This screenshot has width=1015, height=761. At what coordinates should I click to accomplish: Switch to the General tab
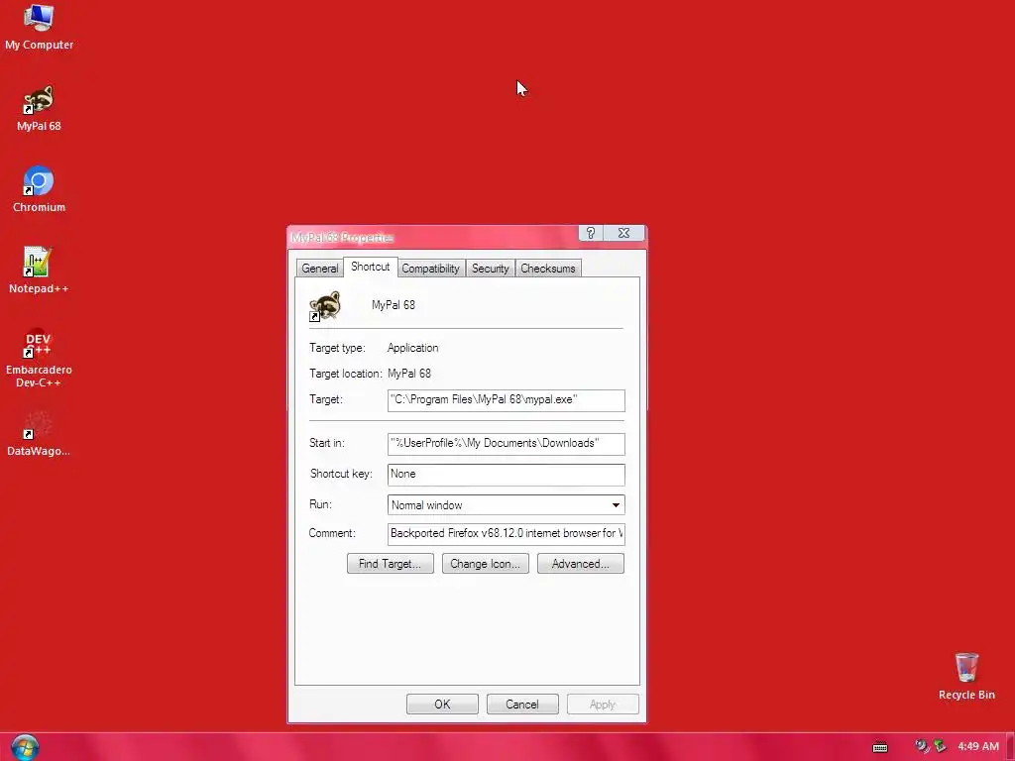320,269
